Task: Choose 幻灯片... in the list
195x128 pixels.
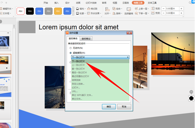Action: click(100, 88)
